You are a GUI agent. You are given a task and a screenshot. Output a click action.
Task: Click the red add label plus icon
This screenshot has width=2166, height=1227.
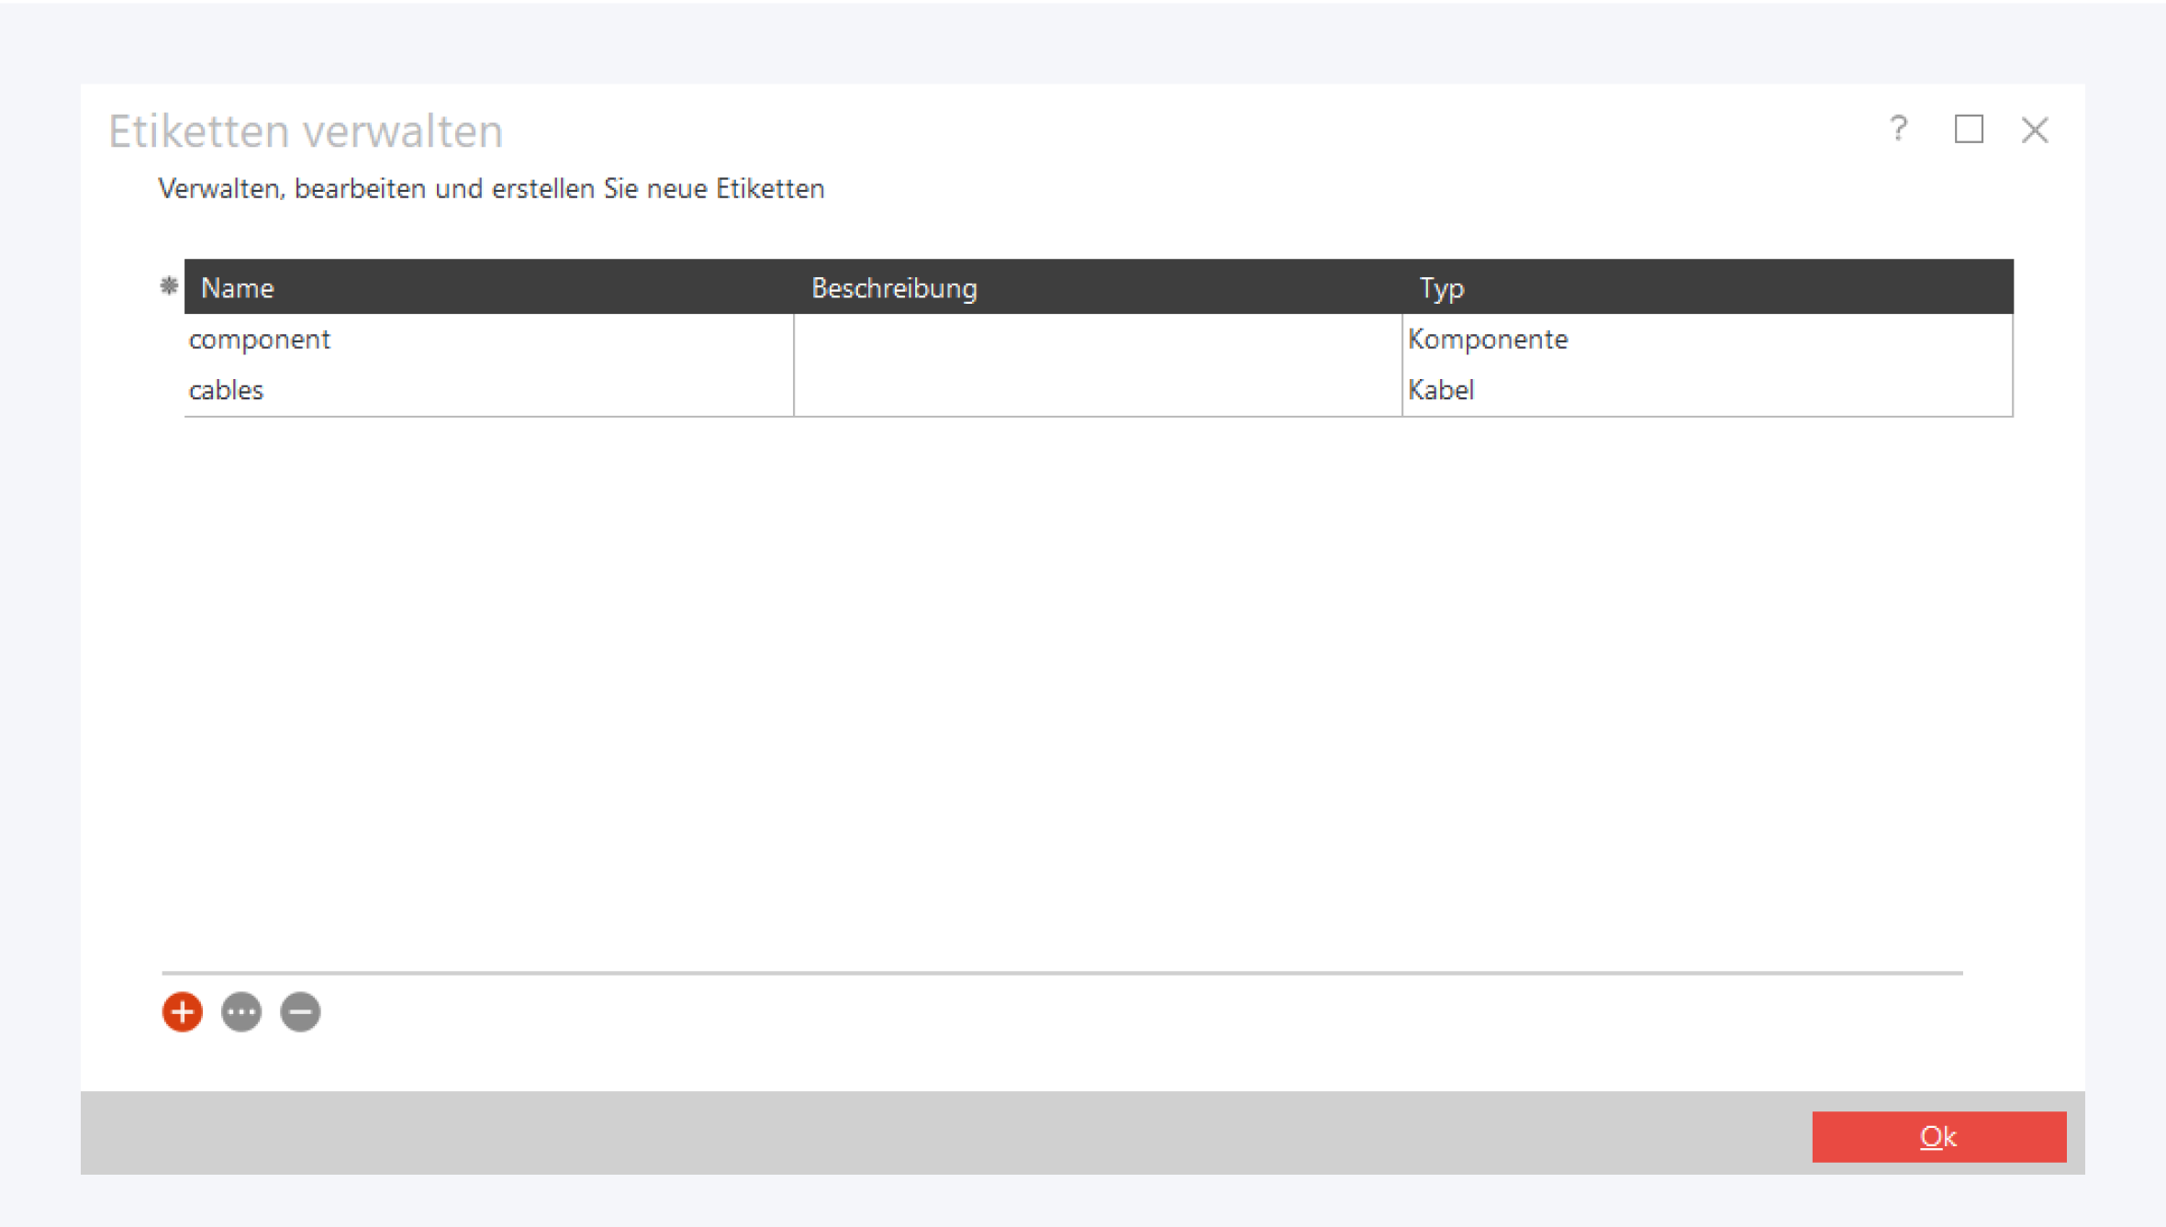[182, 1012]
